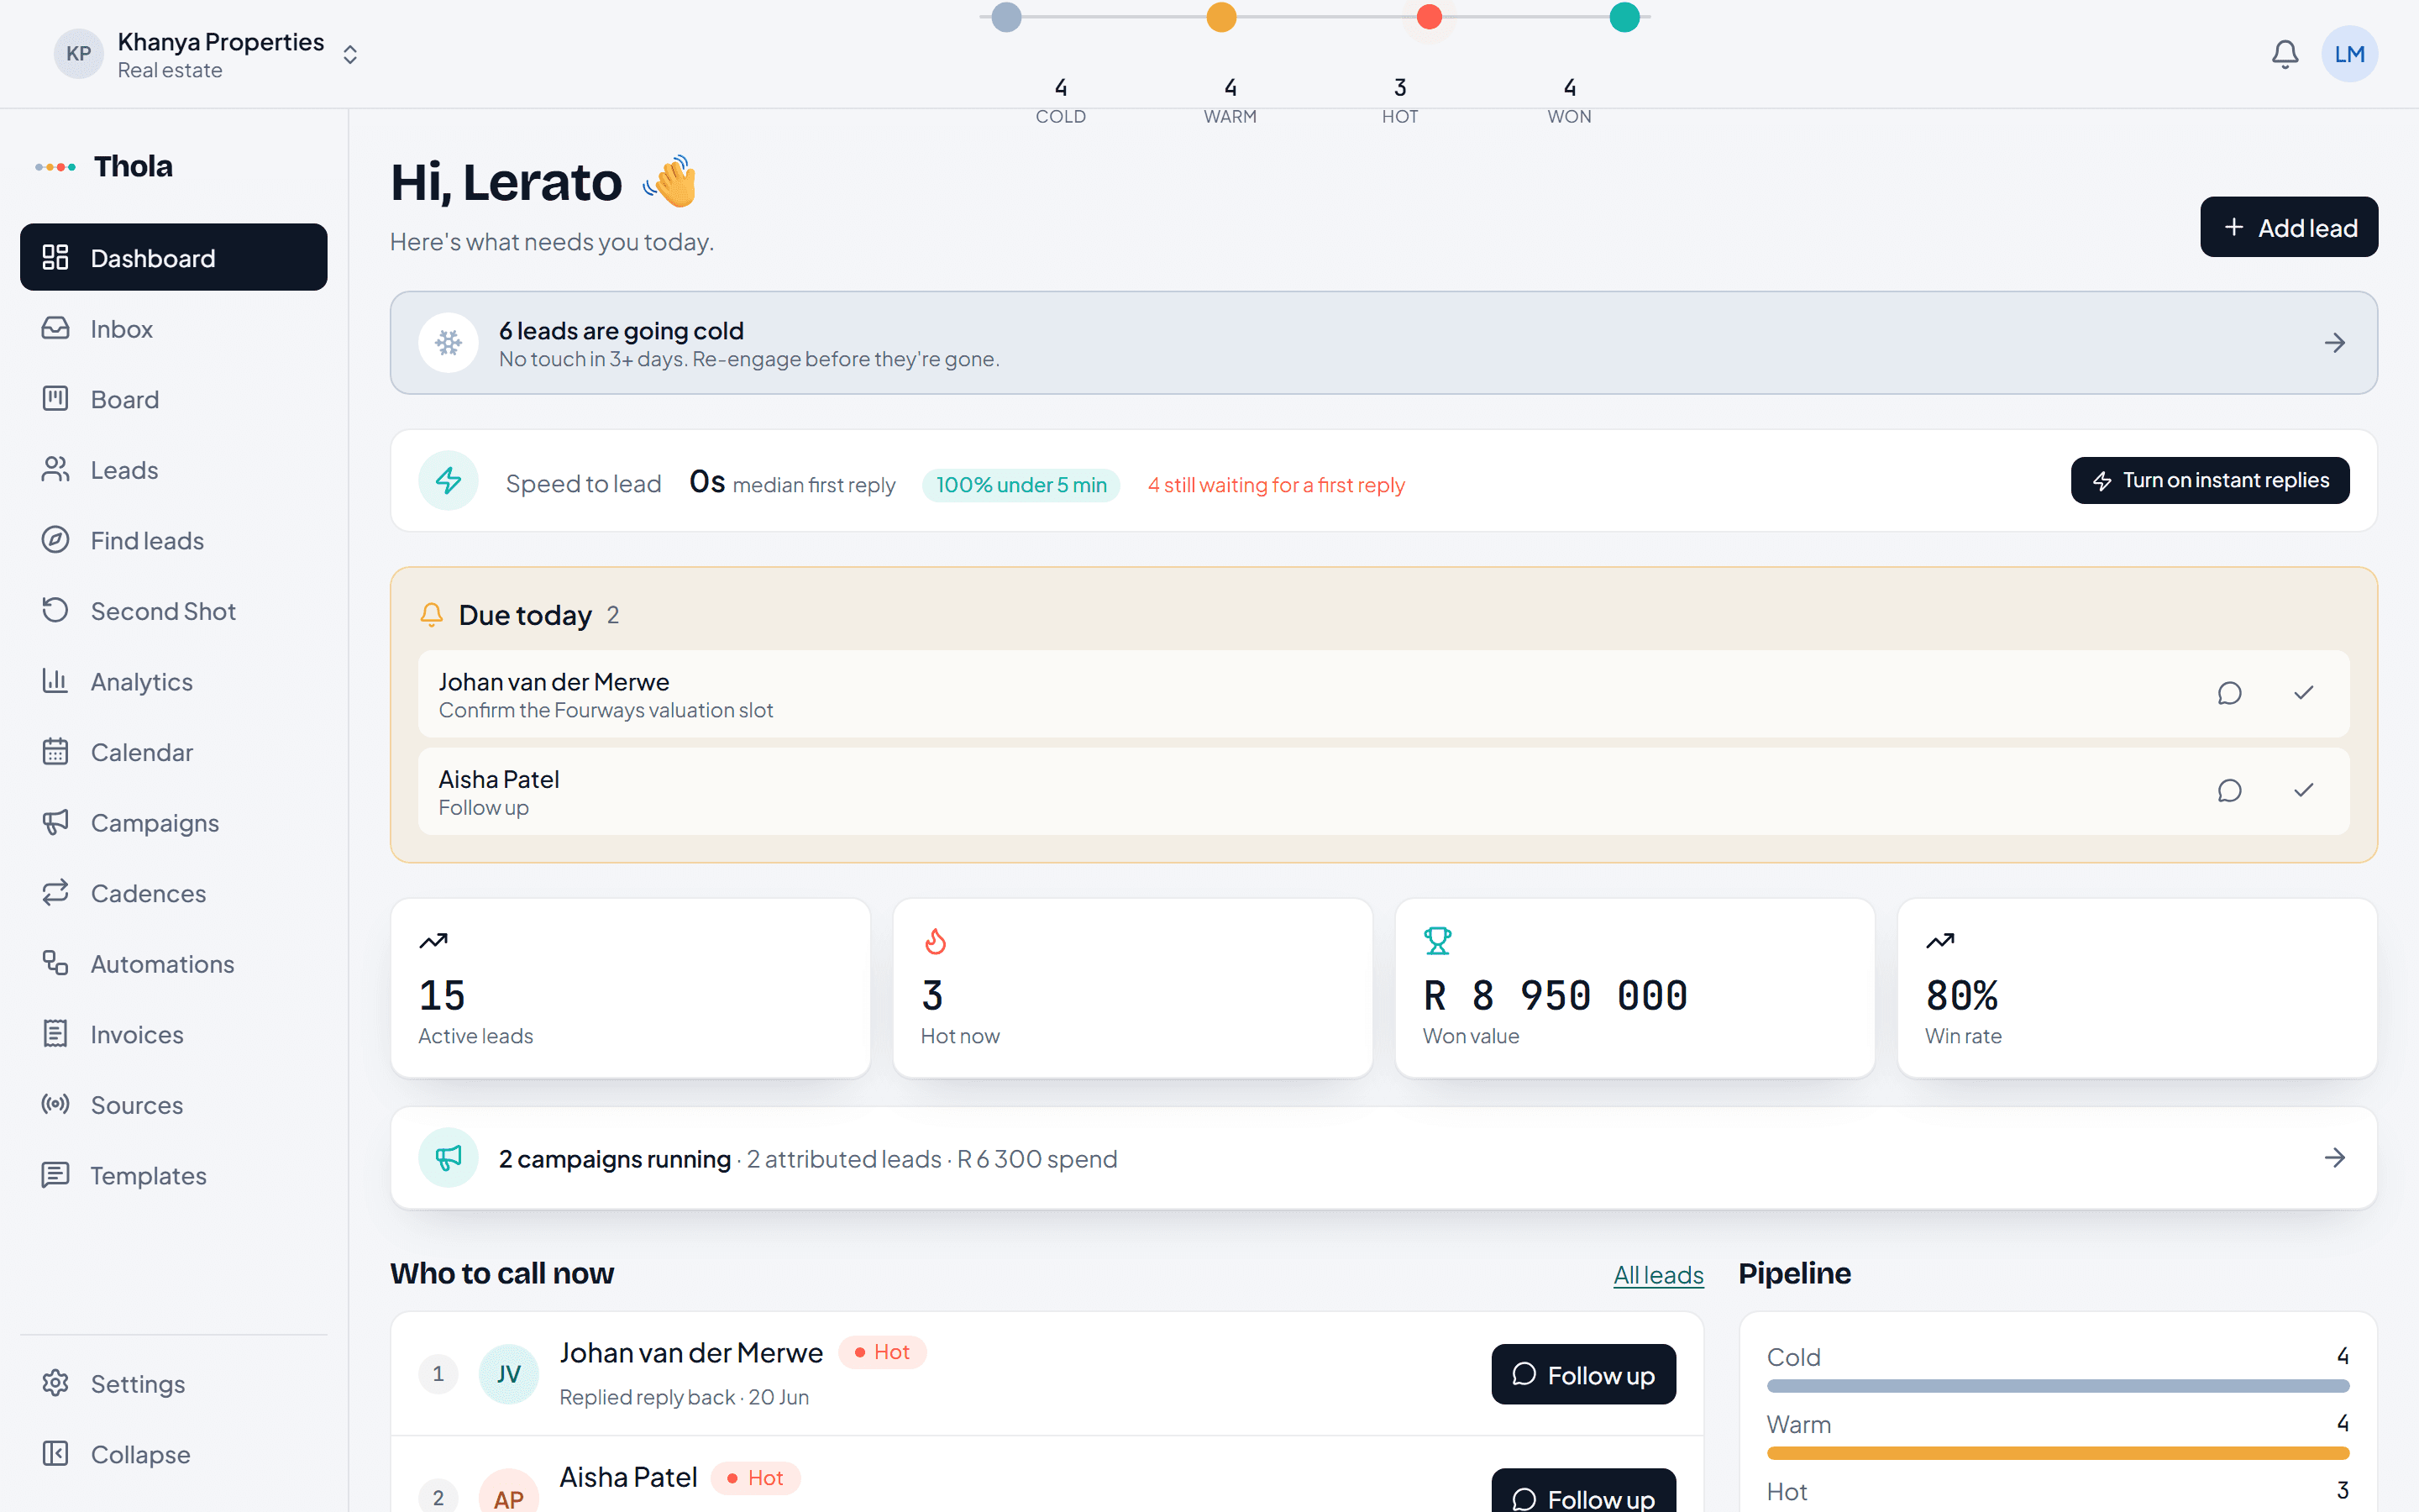The height and width of the screenshot is (1512, 2419).
Task: Select the WARM stage dot in pipeline tracker
Action: click(x=1221, y=17)
